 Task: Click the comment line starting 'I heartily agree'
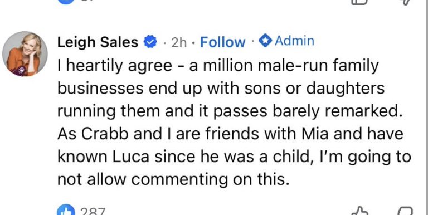218,66
